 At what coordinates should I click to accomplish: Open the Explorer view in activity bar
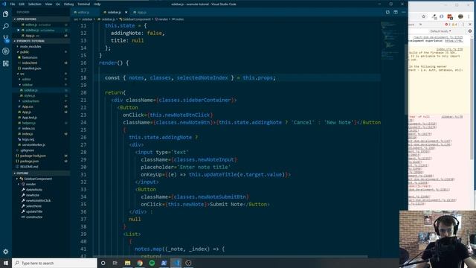click(5, 14)
